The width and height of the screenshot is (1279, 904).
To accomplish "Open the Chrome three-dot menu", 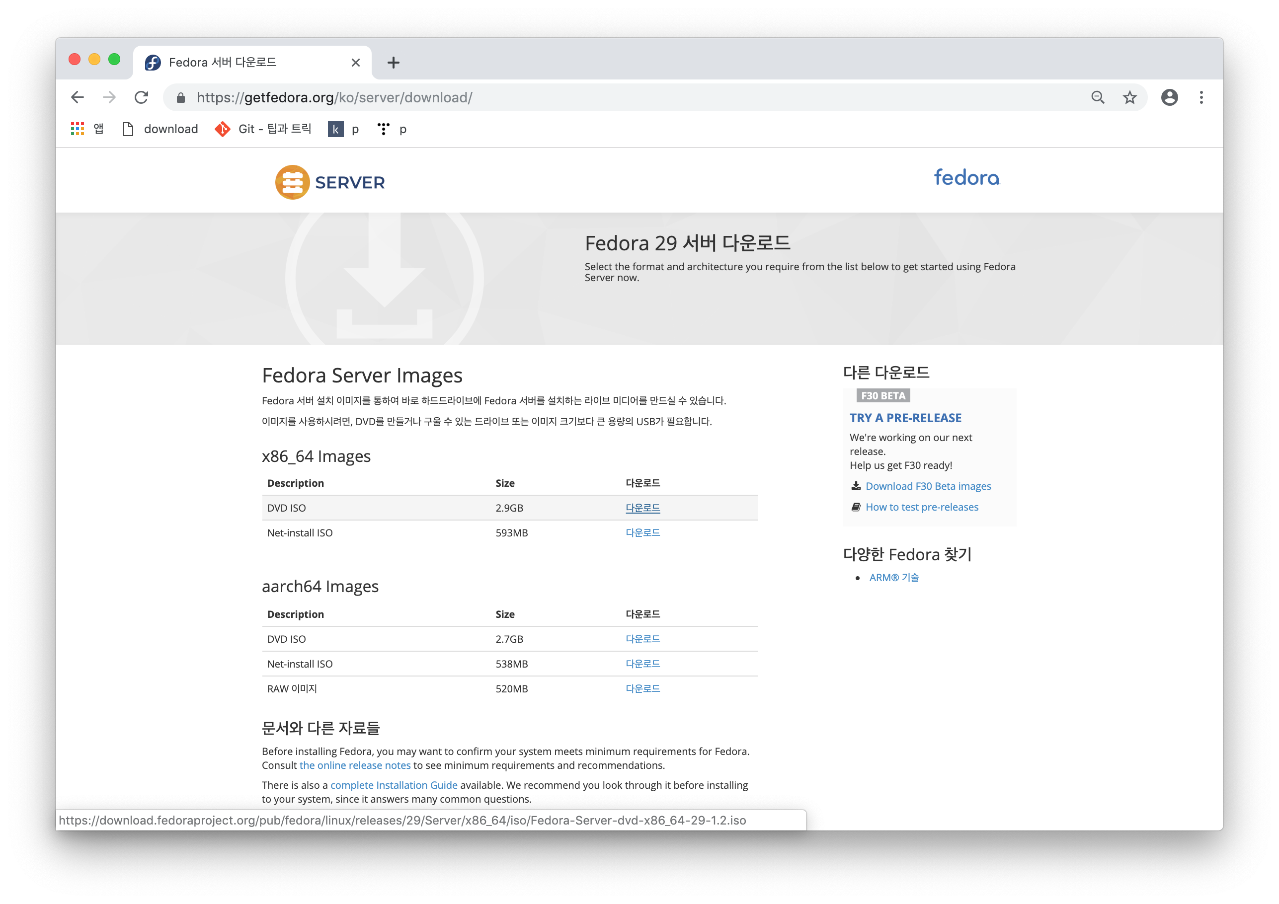I will (1201, 97).
